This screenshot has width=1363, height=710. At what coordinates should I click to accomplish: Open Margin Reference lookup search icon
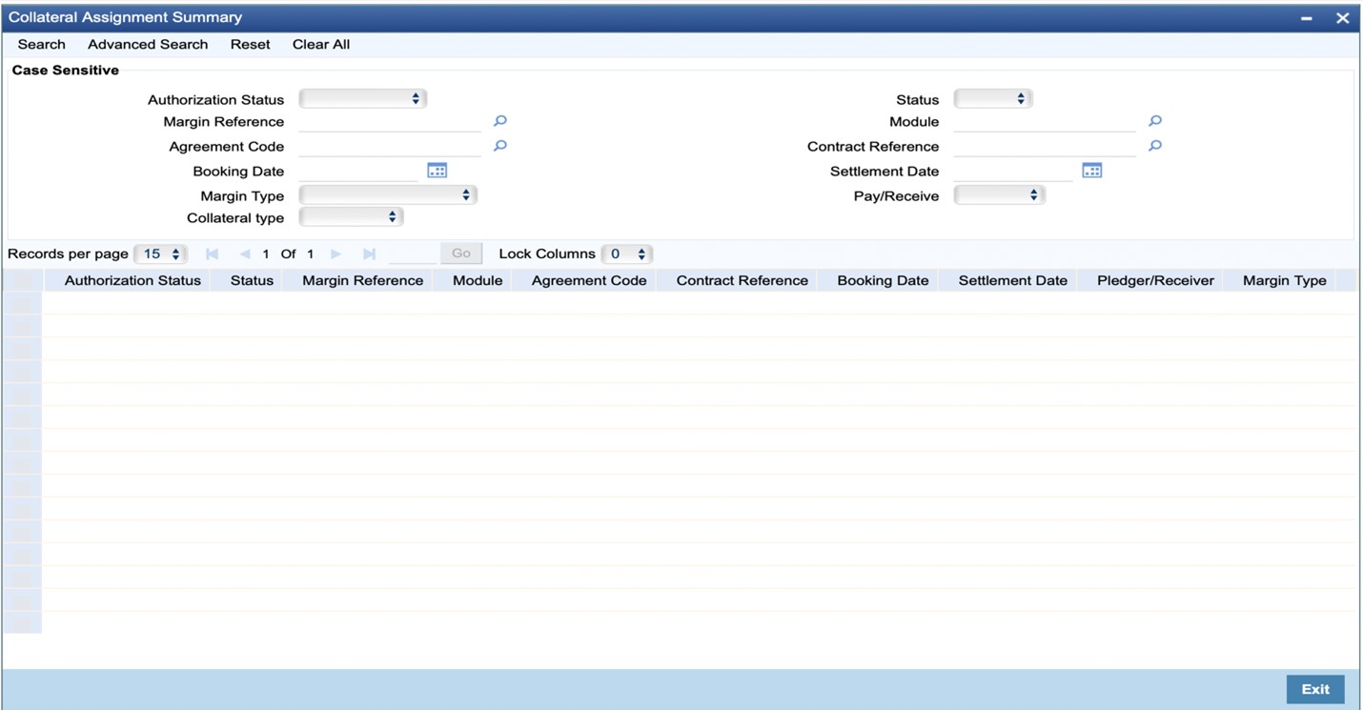click(x=499, y=121)
